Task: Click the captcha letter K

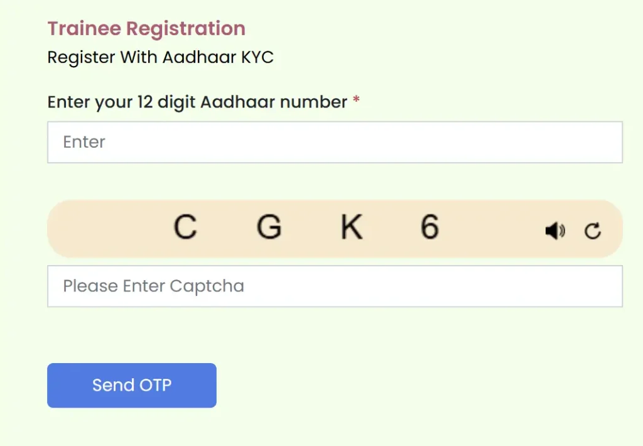Action: [x=352, y=227]
